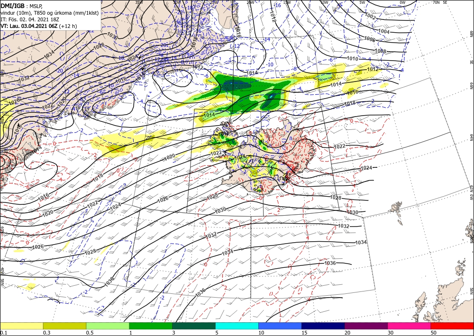
Task: Click the '1010' isobar label
Action: coord(352,58)
